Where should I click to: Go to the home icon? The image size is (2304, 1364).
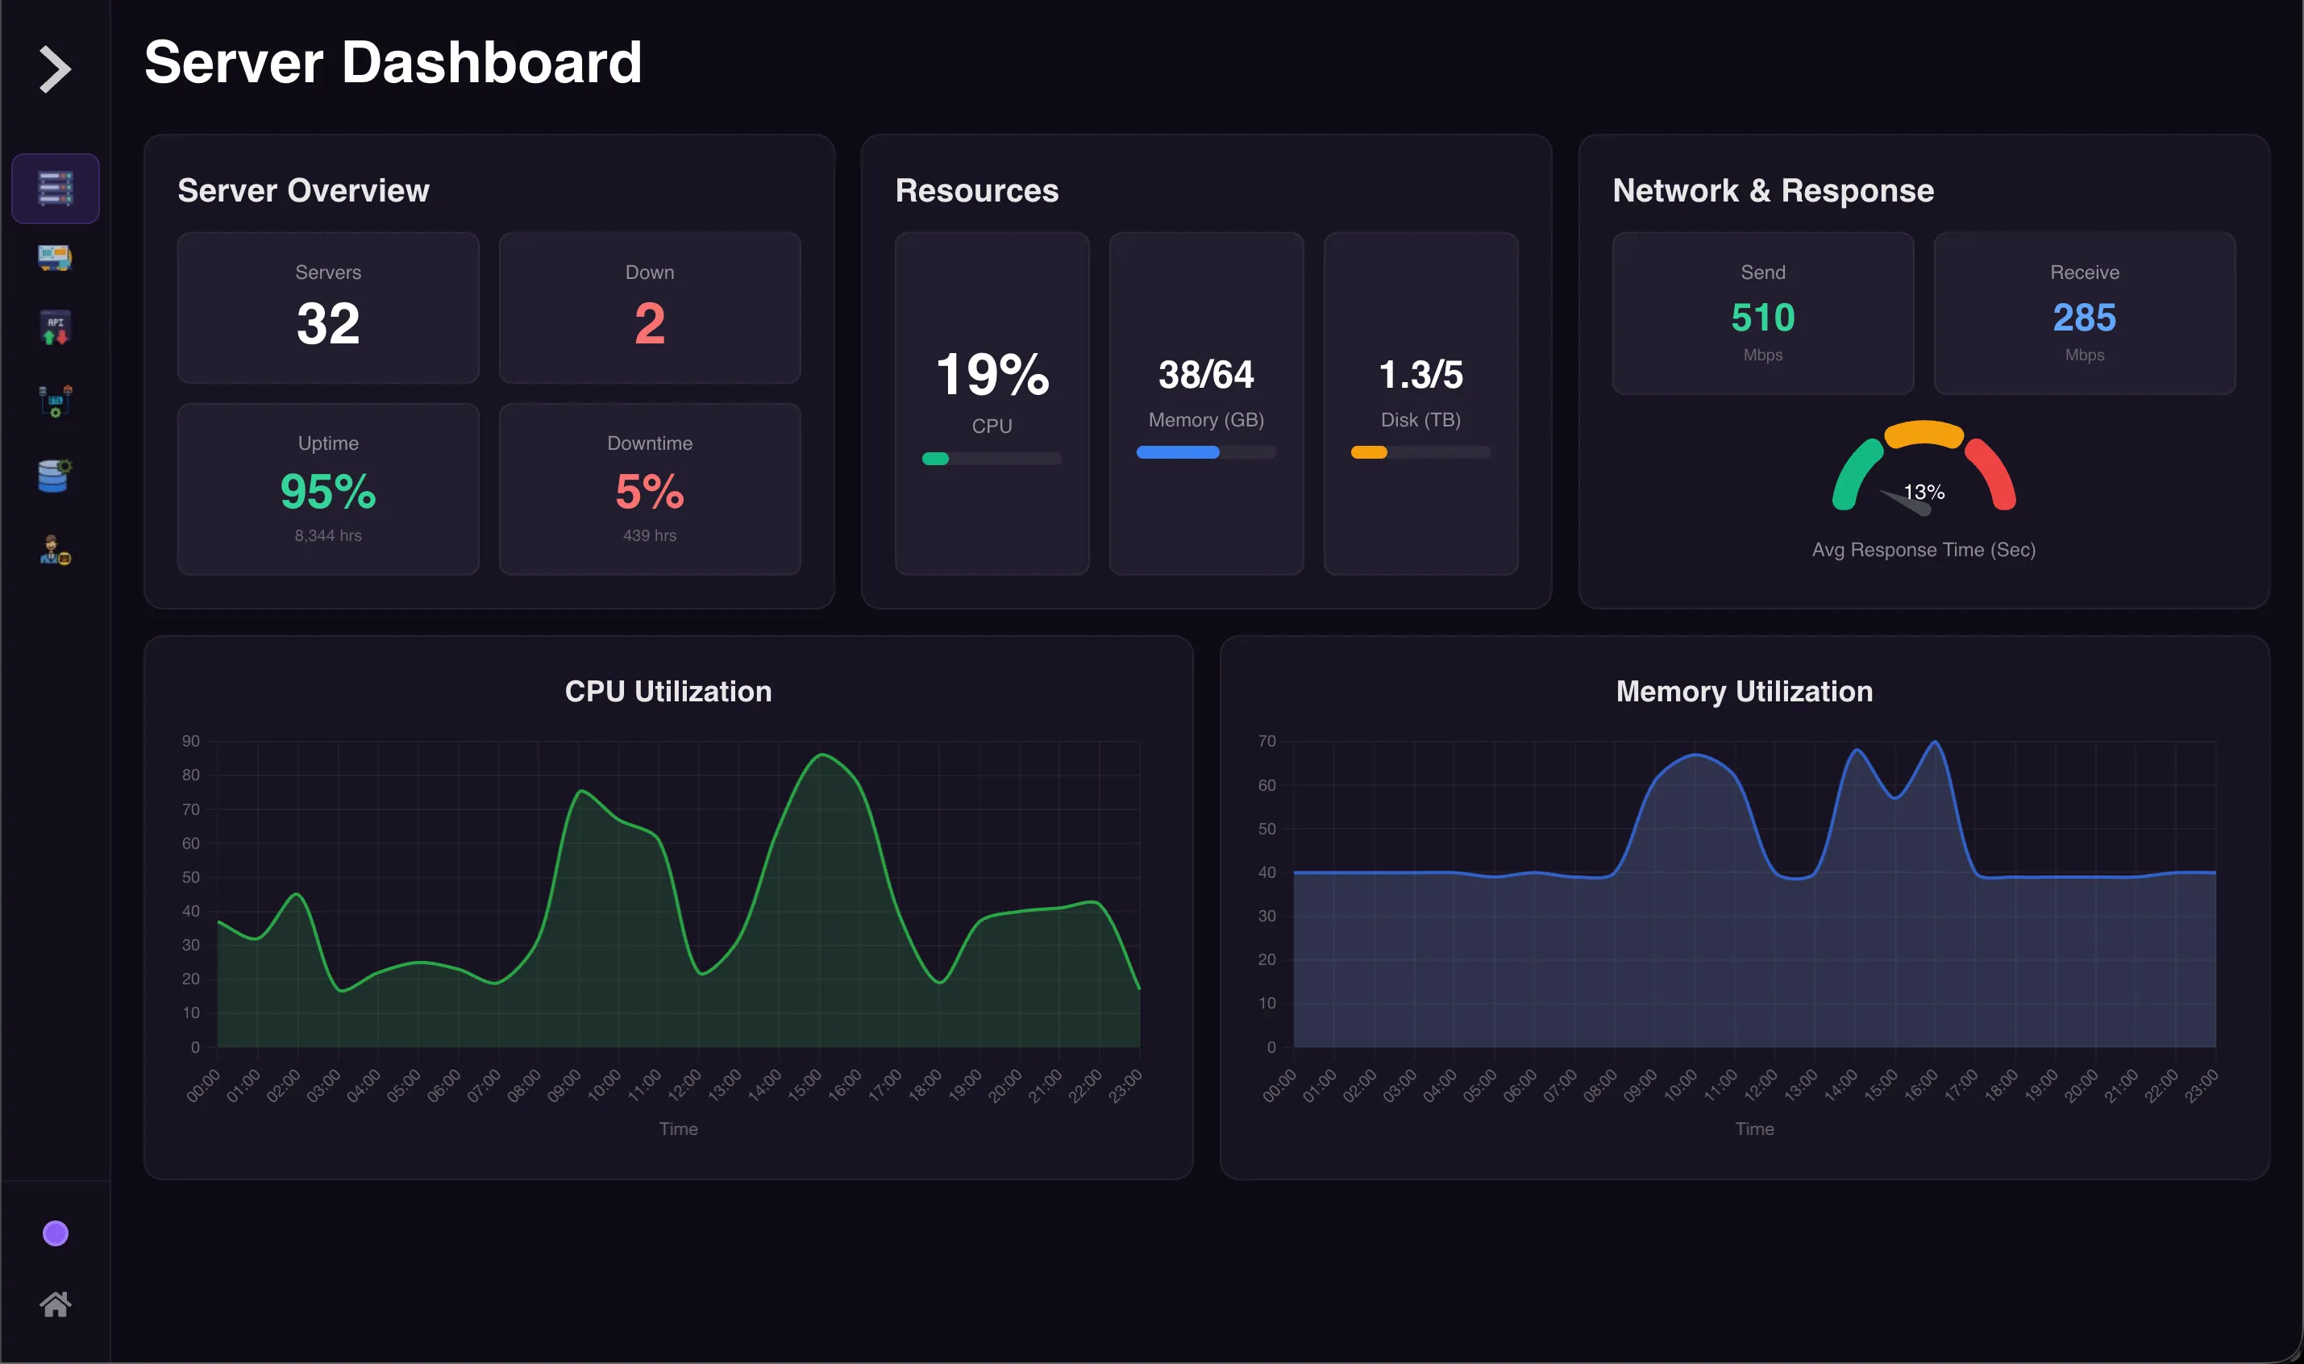55,1304
